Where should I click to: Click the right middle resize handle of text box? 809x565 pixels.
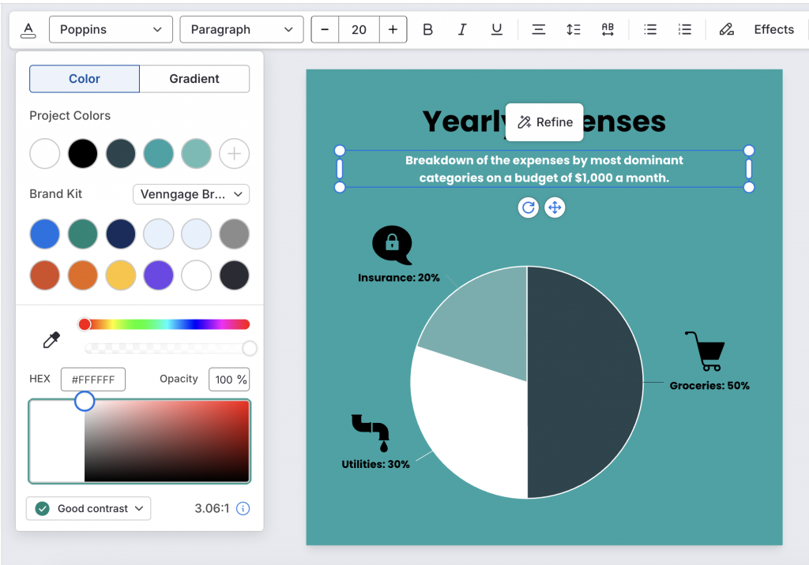[x=749, y=169]
